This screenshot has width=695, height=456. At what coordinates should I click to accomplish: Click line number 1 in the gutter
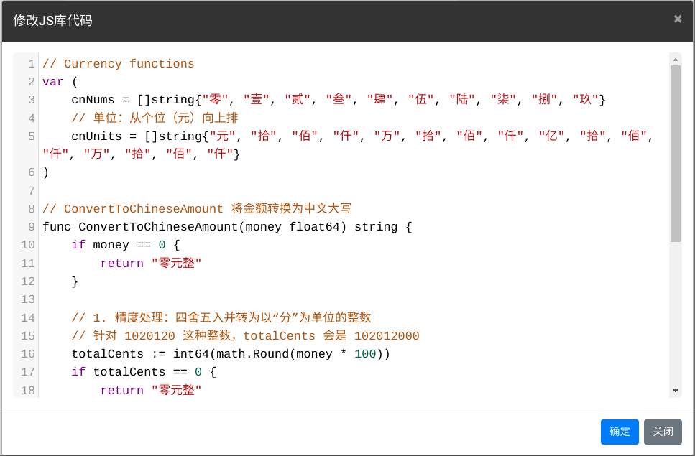pos(31,64)
